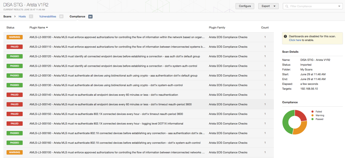Go back to the Scans breadcrumb

[x=7, y=16]
